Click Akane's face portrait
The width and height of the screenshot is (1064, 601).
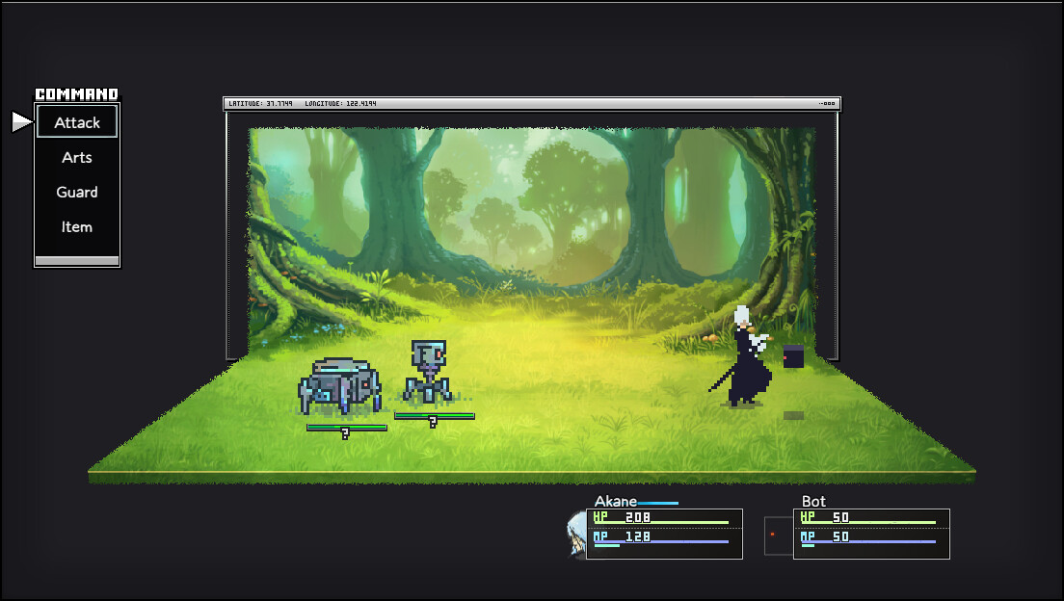click(x=576, y=534)
